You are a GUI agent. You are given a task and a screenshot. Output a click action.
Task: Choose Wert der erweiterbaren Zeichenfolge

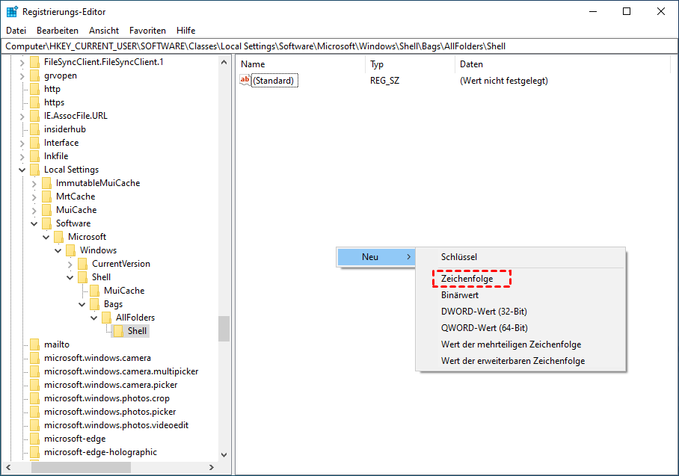pos(520,361)
